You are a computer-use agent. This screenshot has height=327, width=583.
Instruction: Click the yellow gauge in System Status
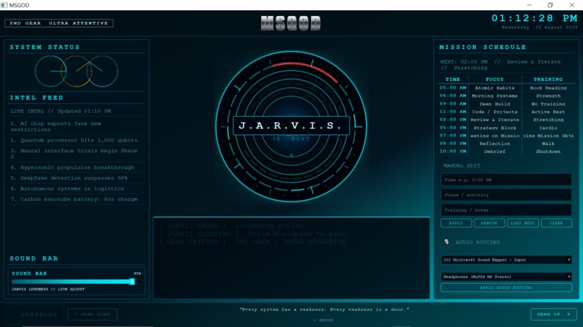77,71
